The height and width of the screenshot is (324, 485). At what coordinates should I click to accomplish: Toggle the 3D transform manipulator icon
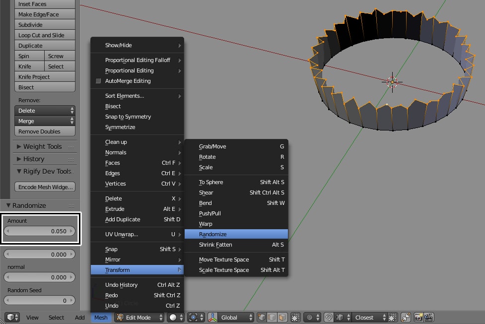212,317
